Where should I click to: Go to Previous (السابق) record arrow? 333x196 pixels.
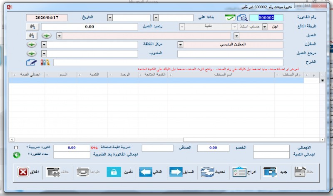(x=176, y=172)
